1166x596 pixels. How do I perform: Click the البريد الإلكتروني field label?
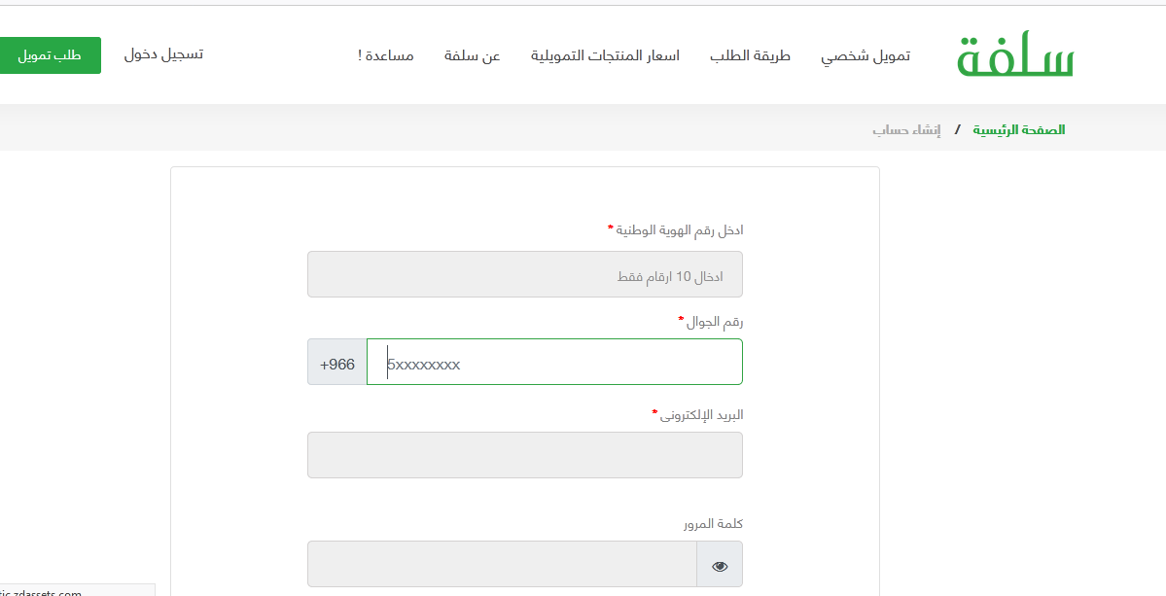click(x=698, y=415)
